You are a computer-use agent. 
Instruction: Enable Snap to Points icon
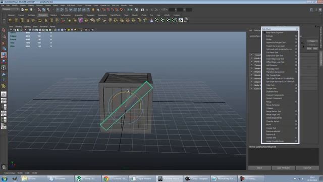(113, 10)
